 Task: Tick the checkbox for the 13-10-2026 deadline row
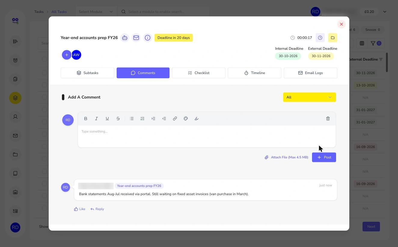click(44, 85)
